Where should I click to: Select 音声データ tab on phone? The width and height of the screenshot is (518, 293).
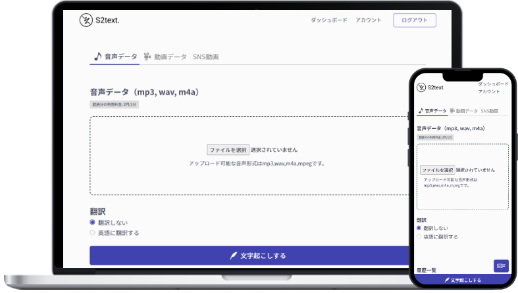(432, 111)
